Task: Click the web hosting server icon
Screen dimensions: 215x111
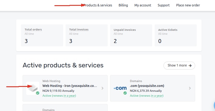Action: [33, 88]
